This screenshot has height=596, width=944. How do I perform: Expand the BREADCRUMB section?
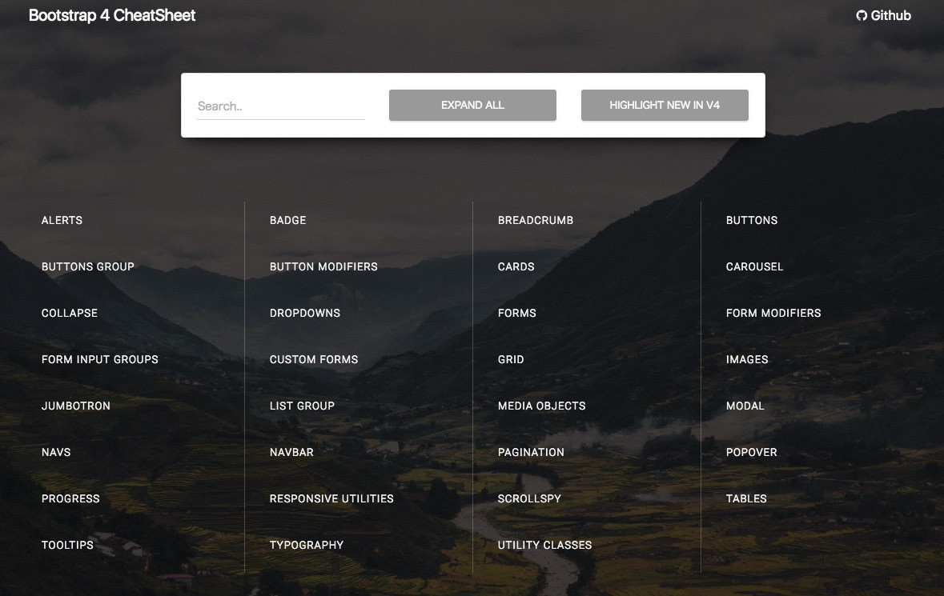click(x=535, y=220)
